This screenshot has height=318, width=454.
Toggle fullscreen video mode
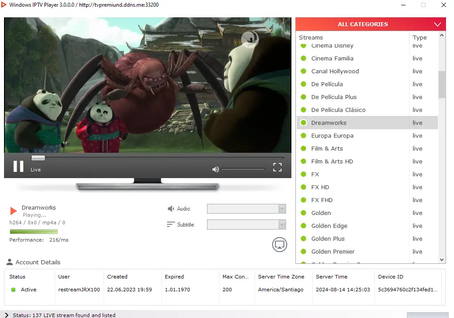tap(277, 167)
